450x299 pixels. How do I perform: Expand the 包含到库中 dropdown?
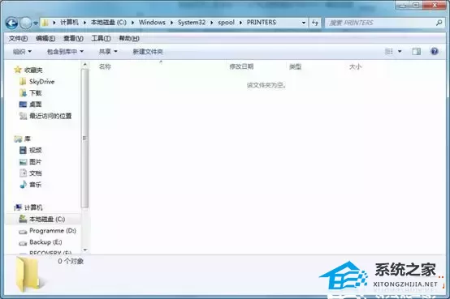point(65,52)
